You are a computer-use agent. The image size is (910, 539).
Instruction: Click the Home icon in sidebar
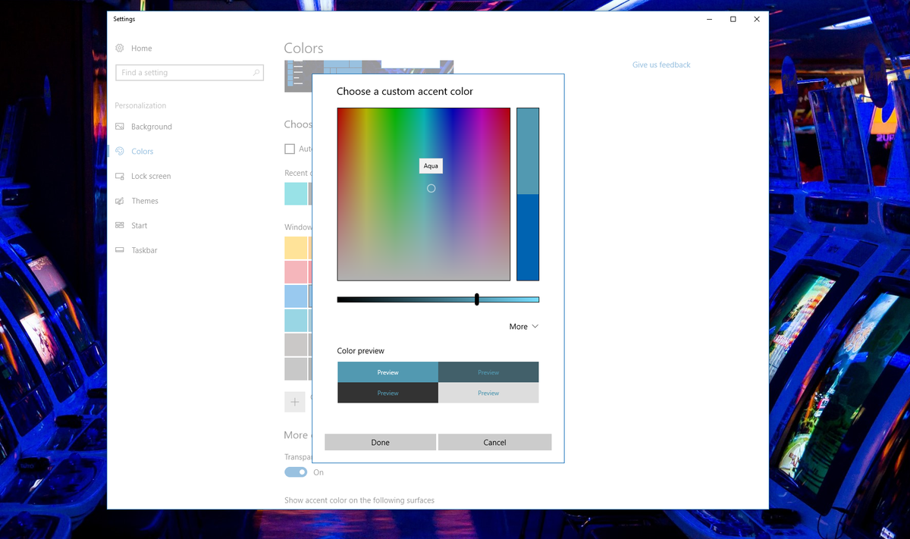[x=121, y=48]
